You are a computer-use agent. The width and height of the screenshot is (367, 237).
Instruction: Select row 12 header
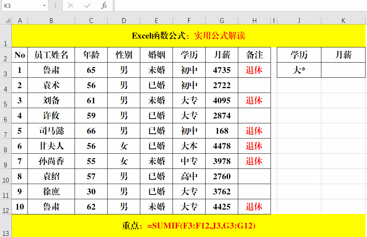(x=6, y=207)
